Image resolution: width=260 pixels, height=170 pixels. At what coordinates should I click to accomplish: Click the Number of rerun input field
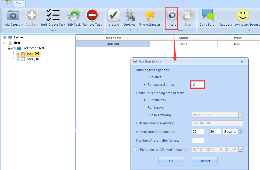click(x=198, y=141)
